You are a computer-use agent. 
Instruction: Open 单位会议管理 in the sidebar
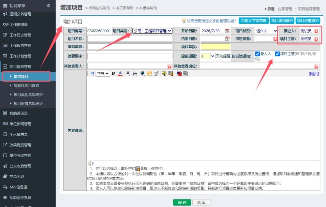tap(20, 155)
